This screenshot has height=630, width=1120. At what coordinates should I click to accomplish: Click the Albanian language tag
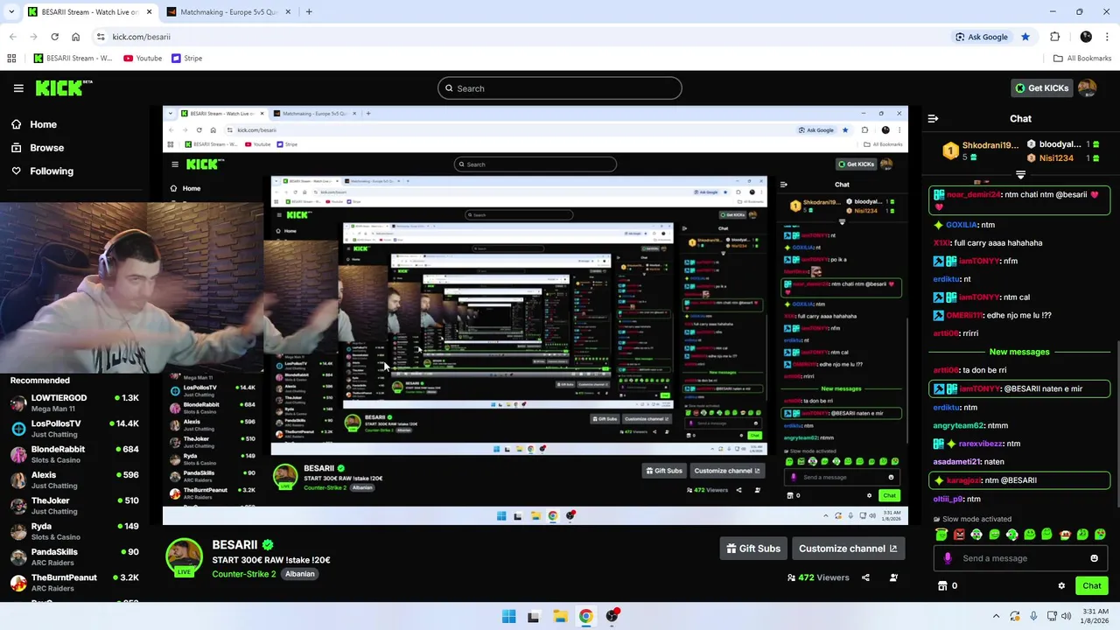coord(300,574)
